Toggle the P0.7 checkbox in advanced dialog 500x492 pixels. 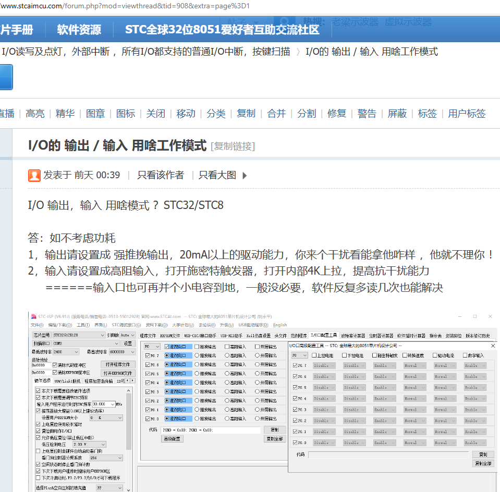pyautogui.click(x=296, y=365)
